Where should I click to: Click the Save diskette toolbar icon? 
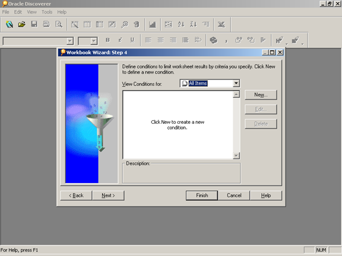tap(34, 24)
